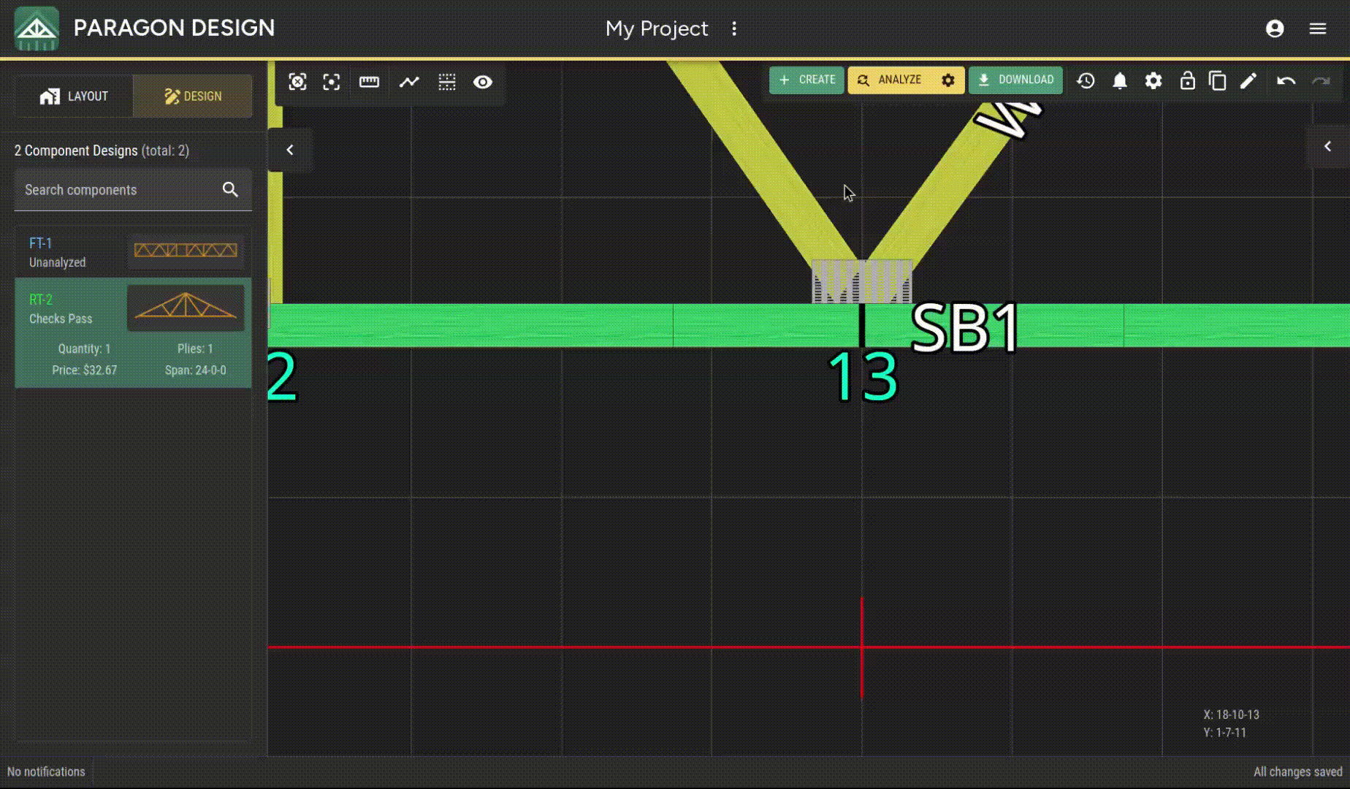Click the Create button
This screenshot has height=789, width=1350.
point(806,80)
